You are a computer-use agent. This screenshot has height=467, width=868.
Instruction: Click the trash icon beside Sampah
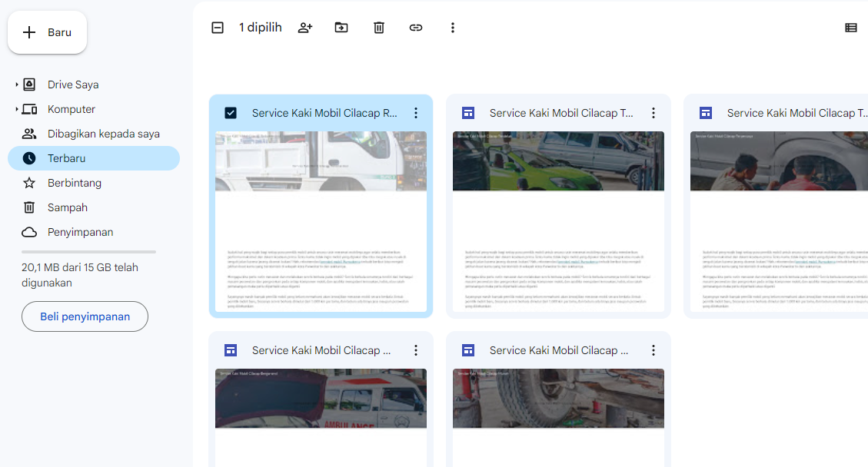pyautogui.click(x=29, y=207)
